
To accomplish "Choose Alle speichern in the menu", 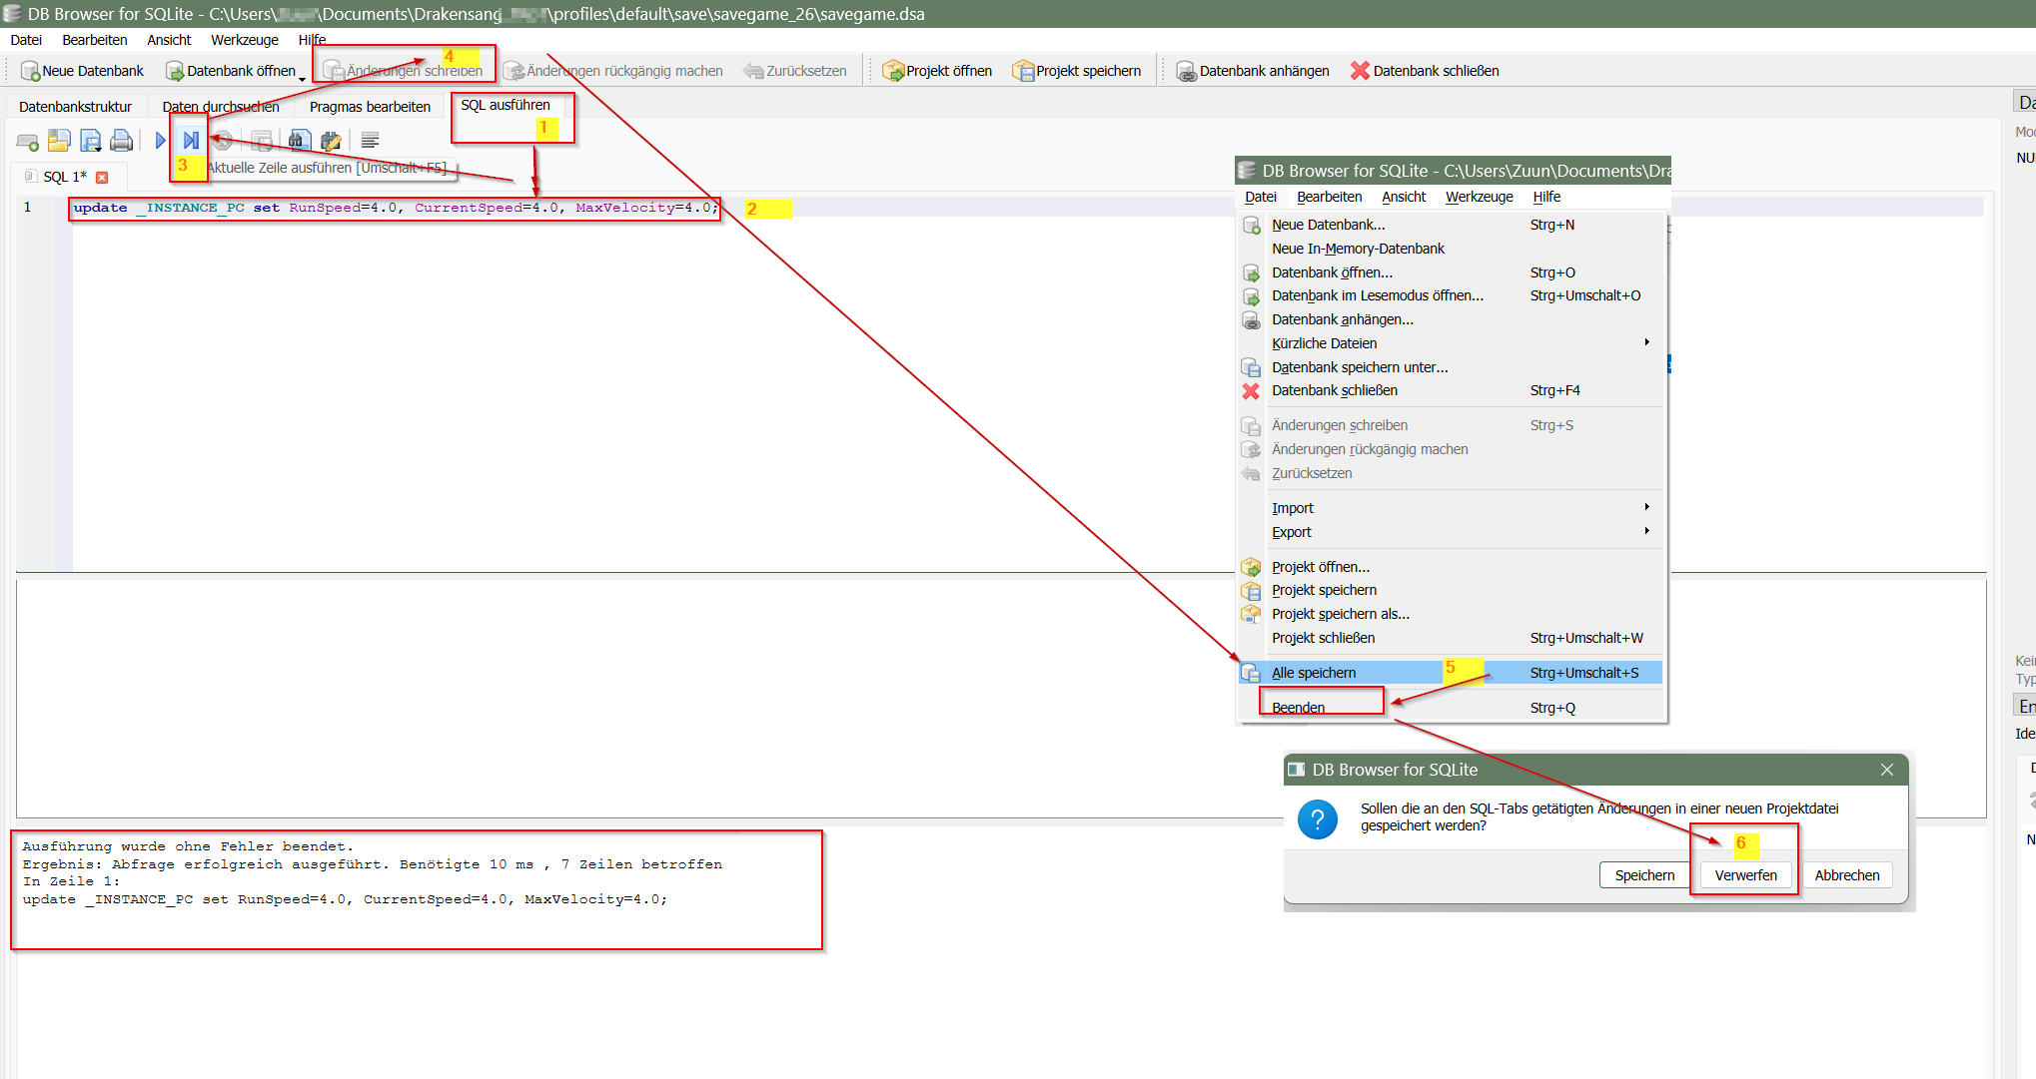I will coord(1453,673).
